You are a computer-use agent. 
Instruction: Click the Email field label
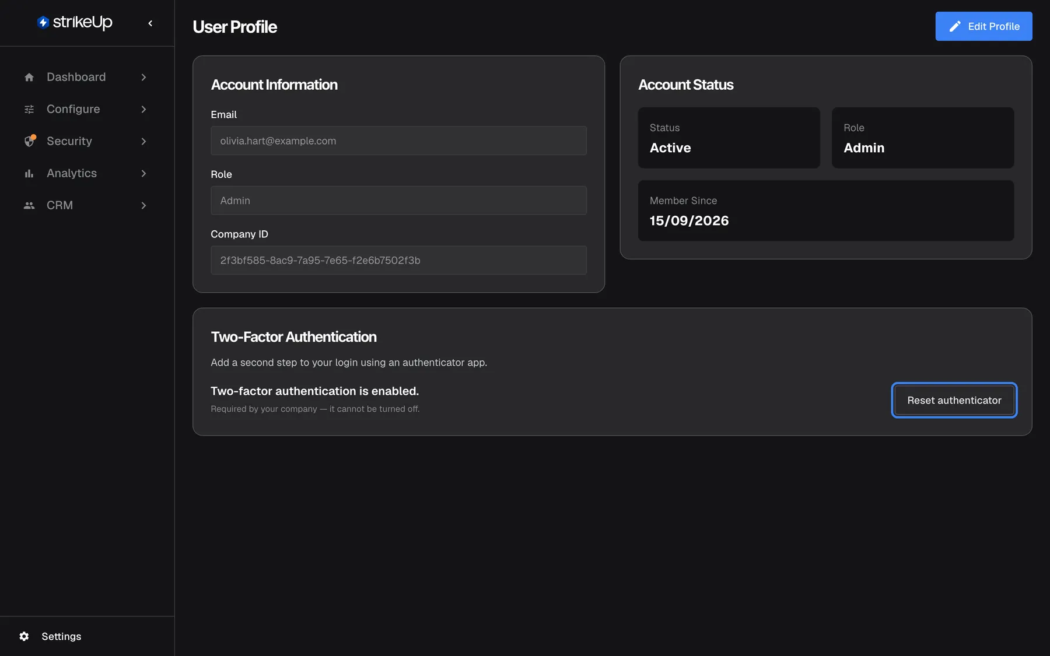click(223, 114)
